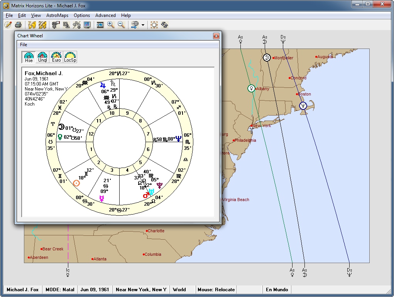Viewport: 394px width, 297px height.
Task: Click the Jupiter glyph in the chart wheel
Action: click(103, 85)
